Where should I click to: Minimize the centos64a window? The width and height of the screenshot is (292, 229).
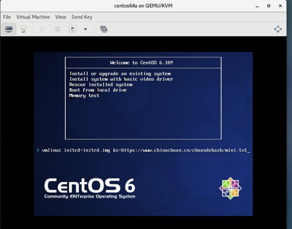[257, 6]
